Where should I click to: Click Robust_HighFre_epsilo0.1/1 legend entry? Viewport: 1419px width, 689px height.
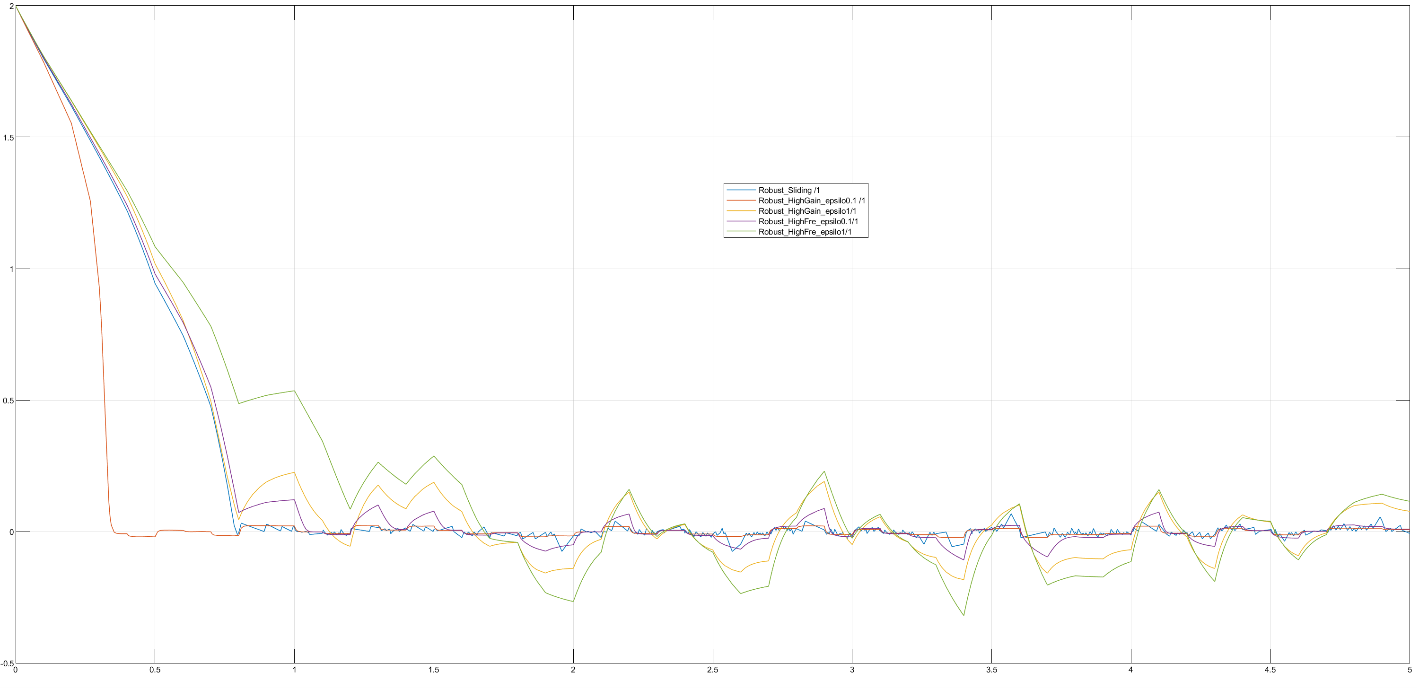808,221
